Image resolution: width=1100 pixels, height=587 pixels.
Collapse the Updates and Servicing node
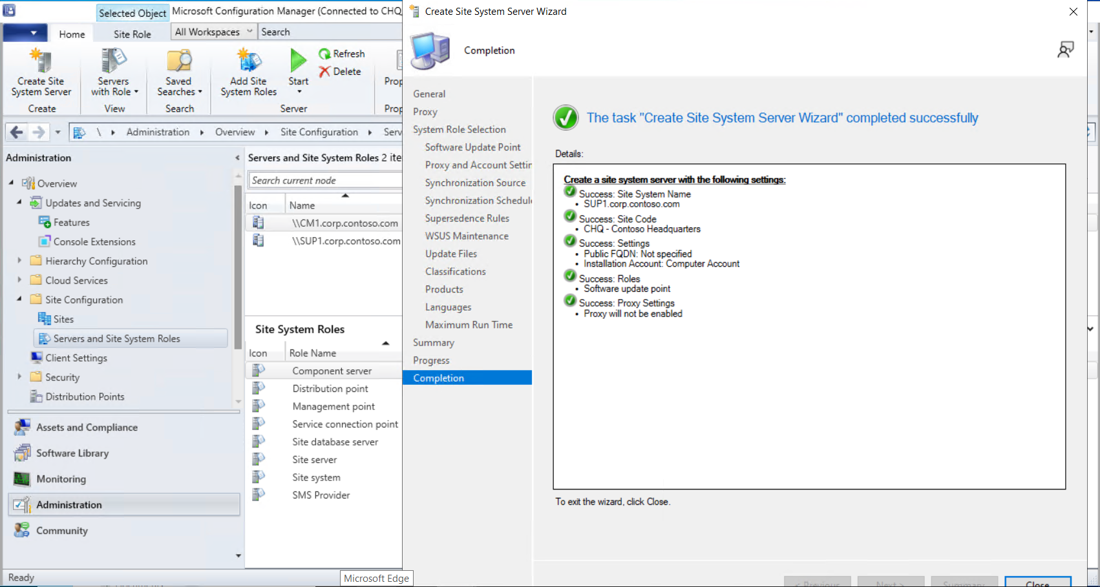[19, 202]
